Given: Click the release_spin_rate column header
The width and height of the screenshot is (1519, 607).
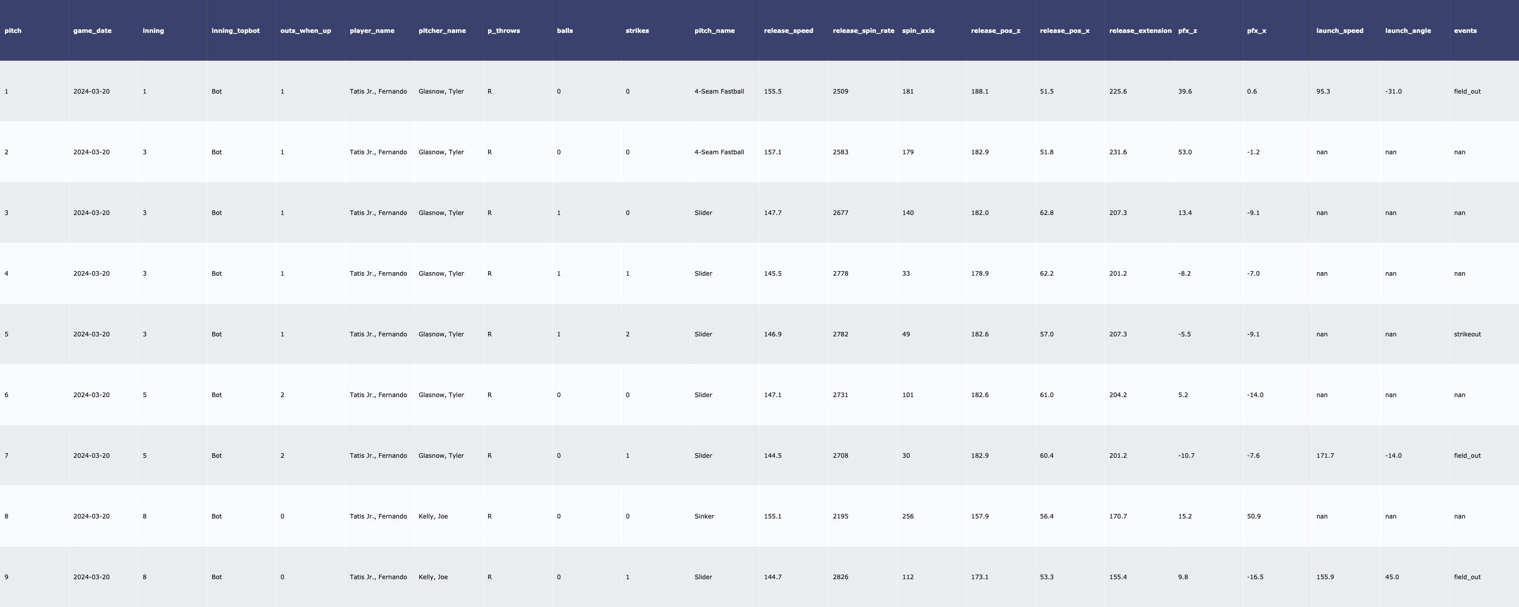Looking at the screenshot, I should point(863,31).
